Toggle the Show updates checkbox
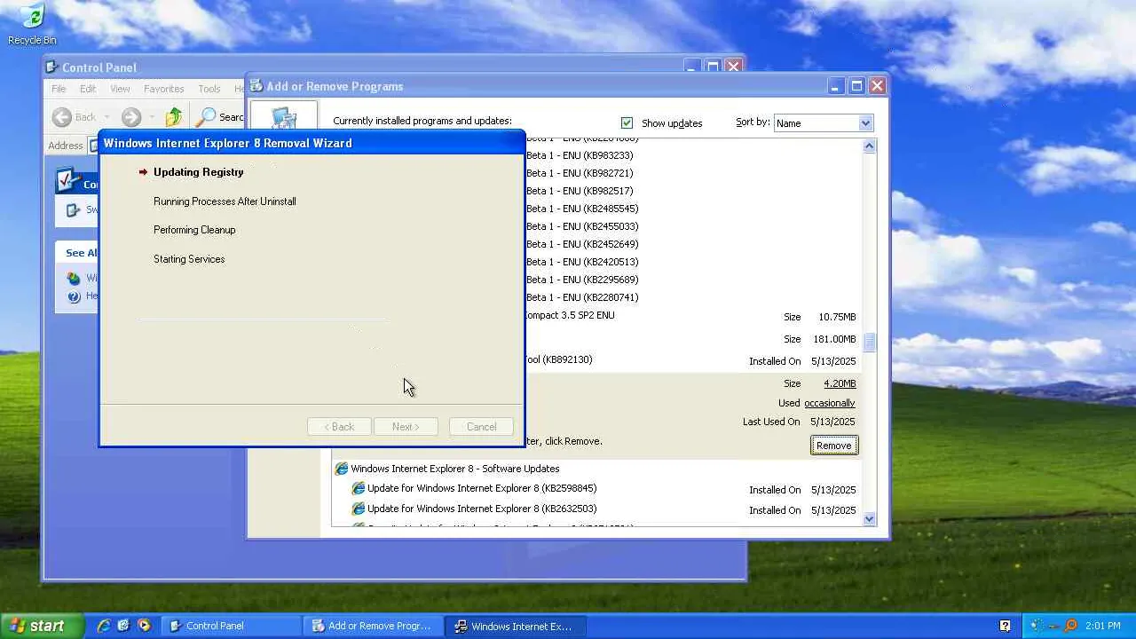The image size is (1136, 639). click(x=627, y=123)
